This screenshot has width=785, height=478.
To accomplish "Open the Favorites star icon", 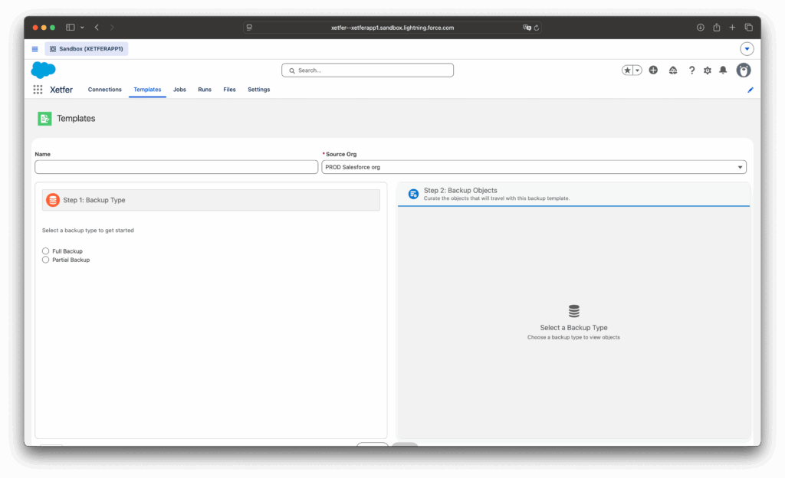I will (x=627, y=70).
